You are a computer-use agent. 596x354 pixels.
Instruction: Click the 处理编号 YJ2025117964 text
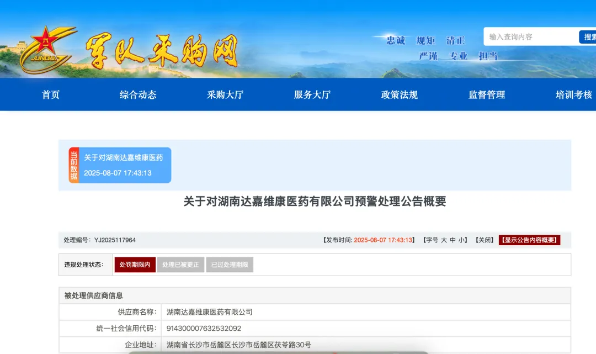(x=99, y=240)
